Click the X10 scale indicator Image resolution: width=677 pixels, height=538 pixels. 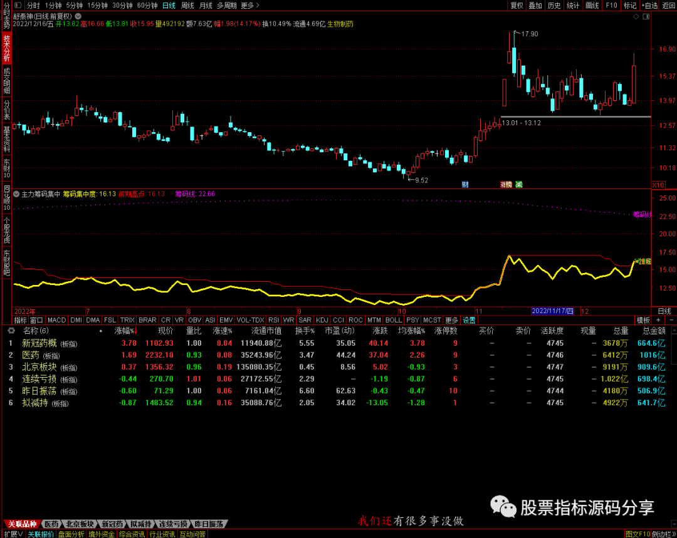[x=658, y=185]
